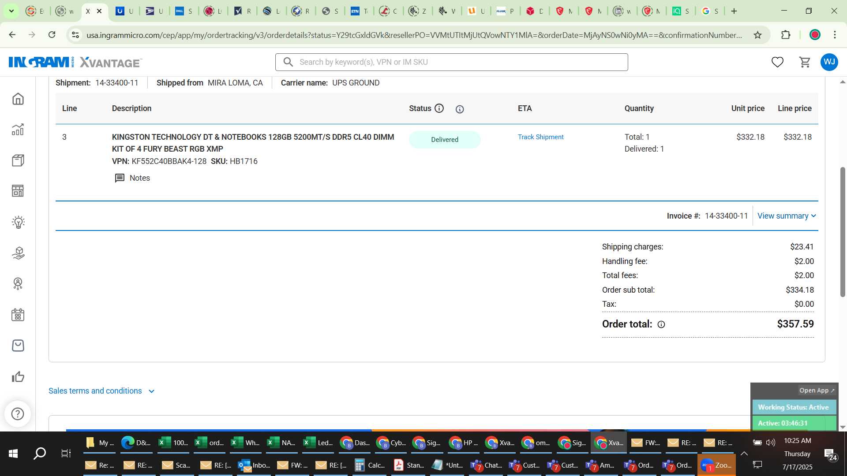
Task: Open the Windows Start menu
Action: tap(13, 454)
